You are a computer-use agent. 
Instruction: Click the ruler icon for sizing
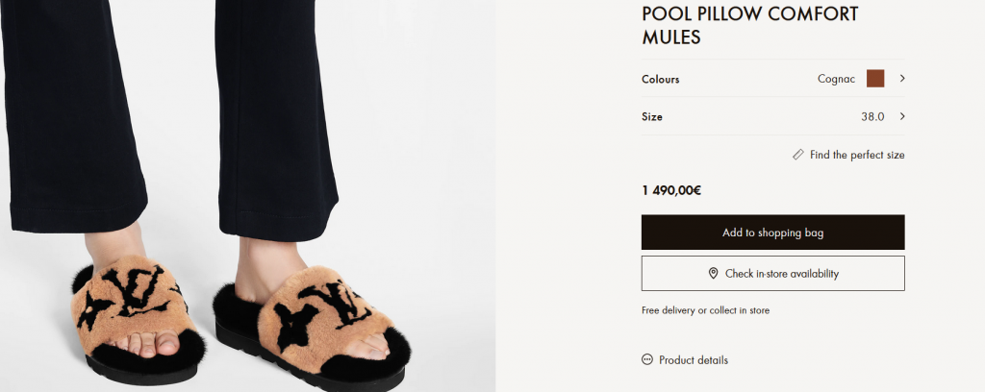[x=798, y=155]
